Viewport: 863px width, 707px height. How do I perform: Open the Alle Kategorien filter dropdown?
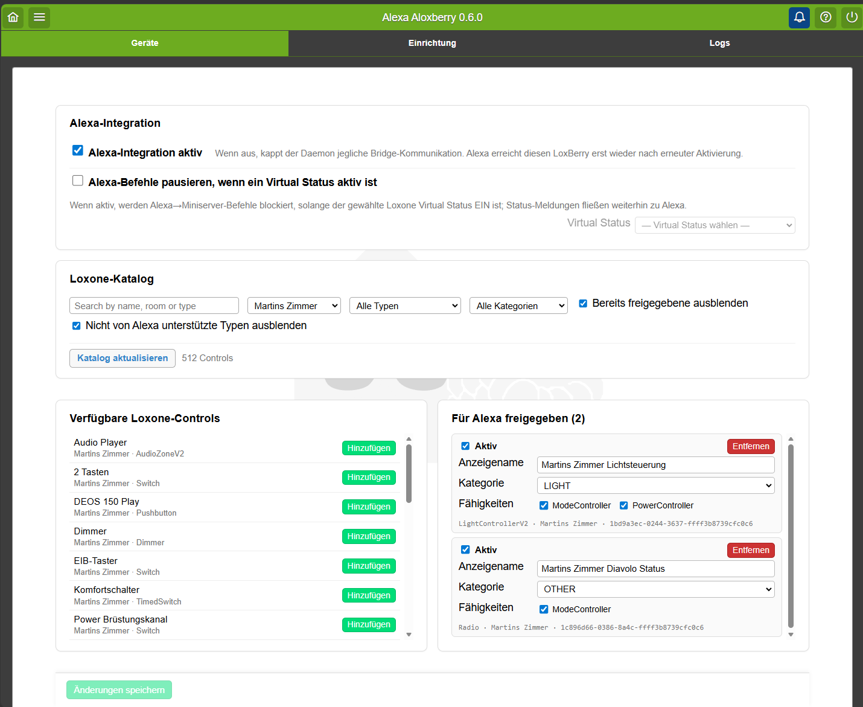pyautogui.click(x=518, y=306)
